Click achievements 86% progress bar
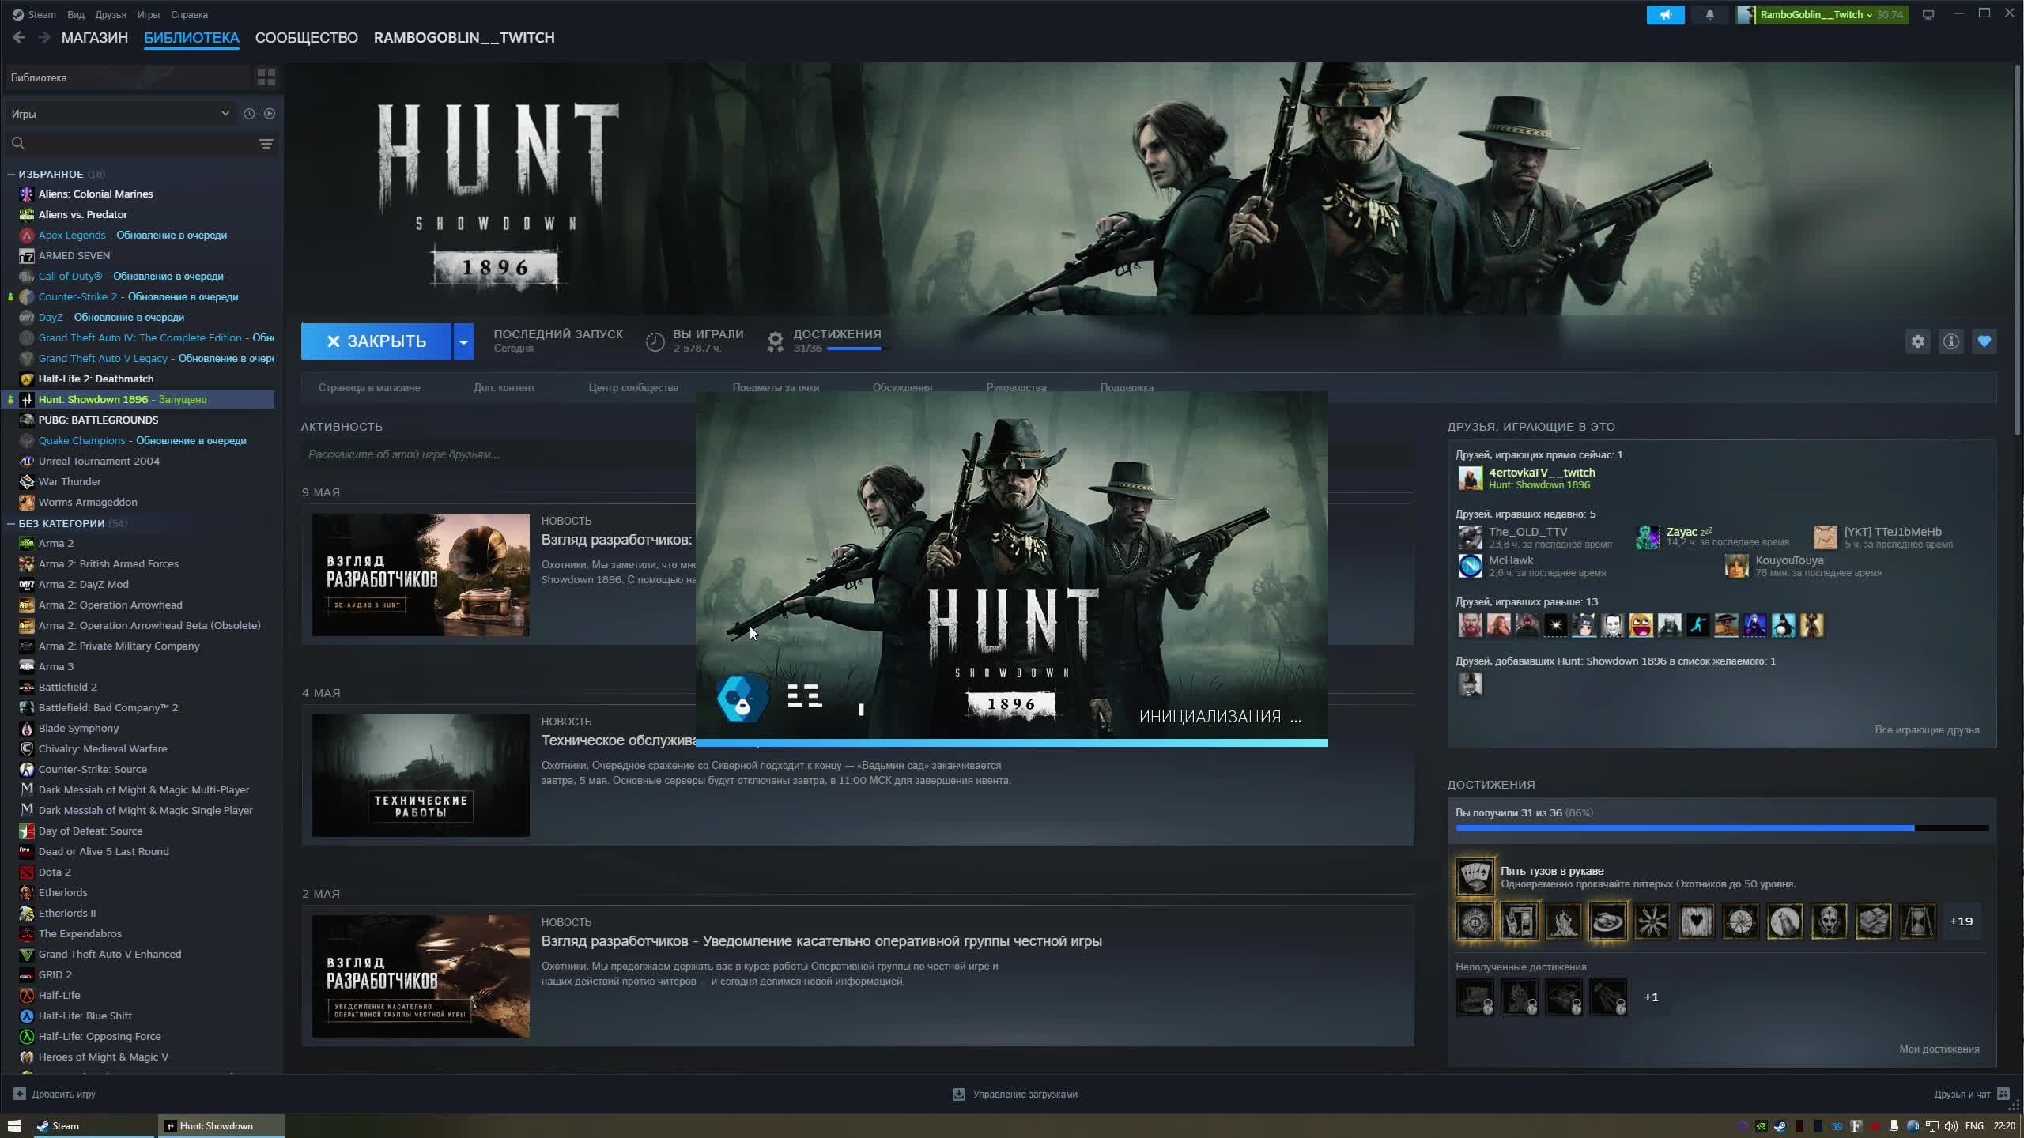 click(x=1722, y=828)
